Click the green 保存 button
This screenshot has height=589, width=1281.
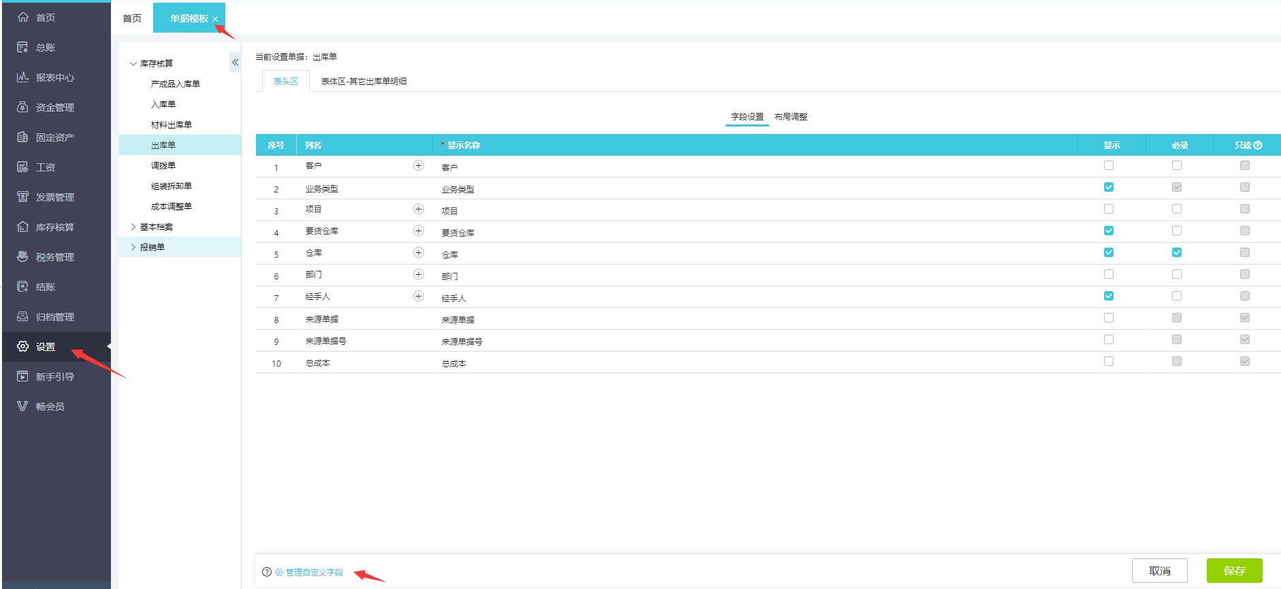[1235, 571]
